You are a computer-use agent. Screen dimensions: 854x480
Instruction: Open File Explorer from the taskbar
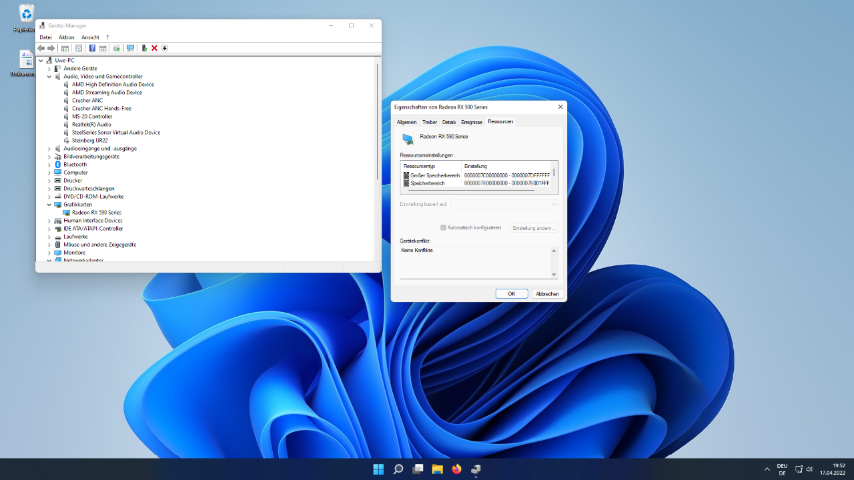tap(437, 469)
